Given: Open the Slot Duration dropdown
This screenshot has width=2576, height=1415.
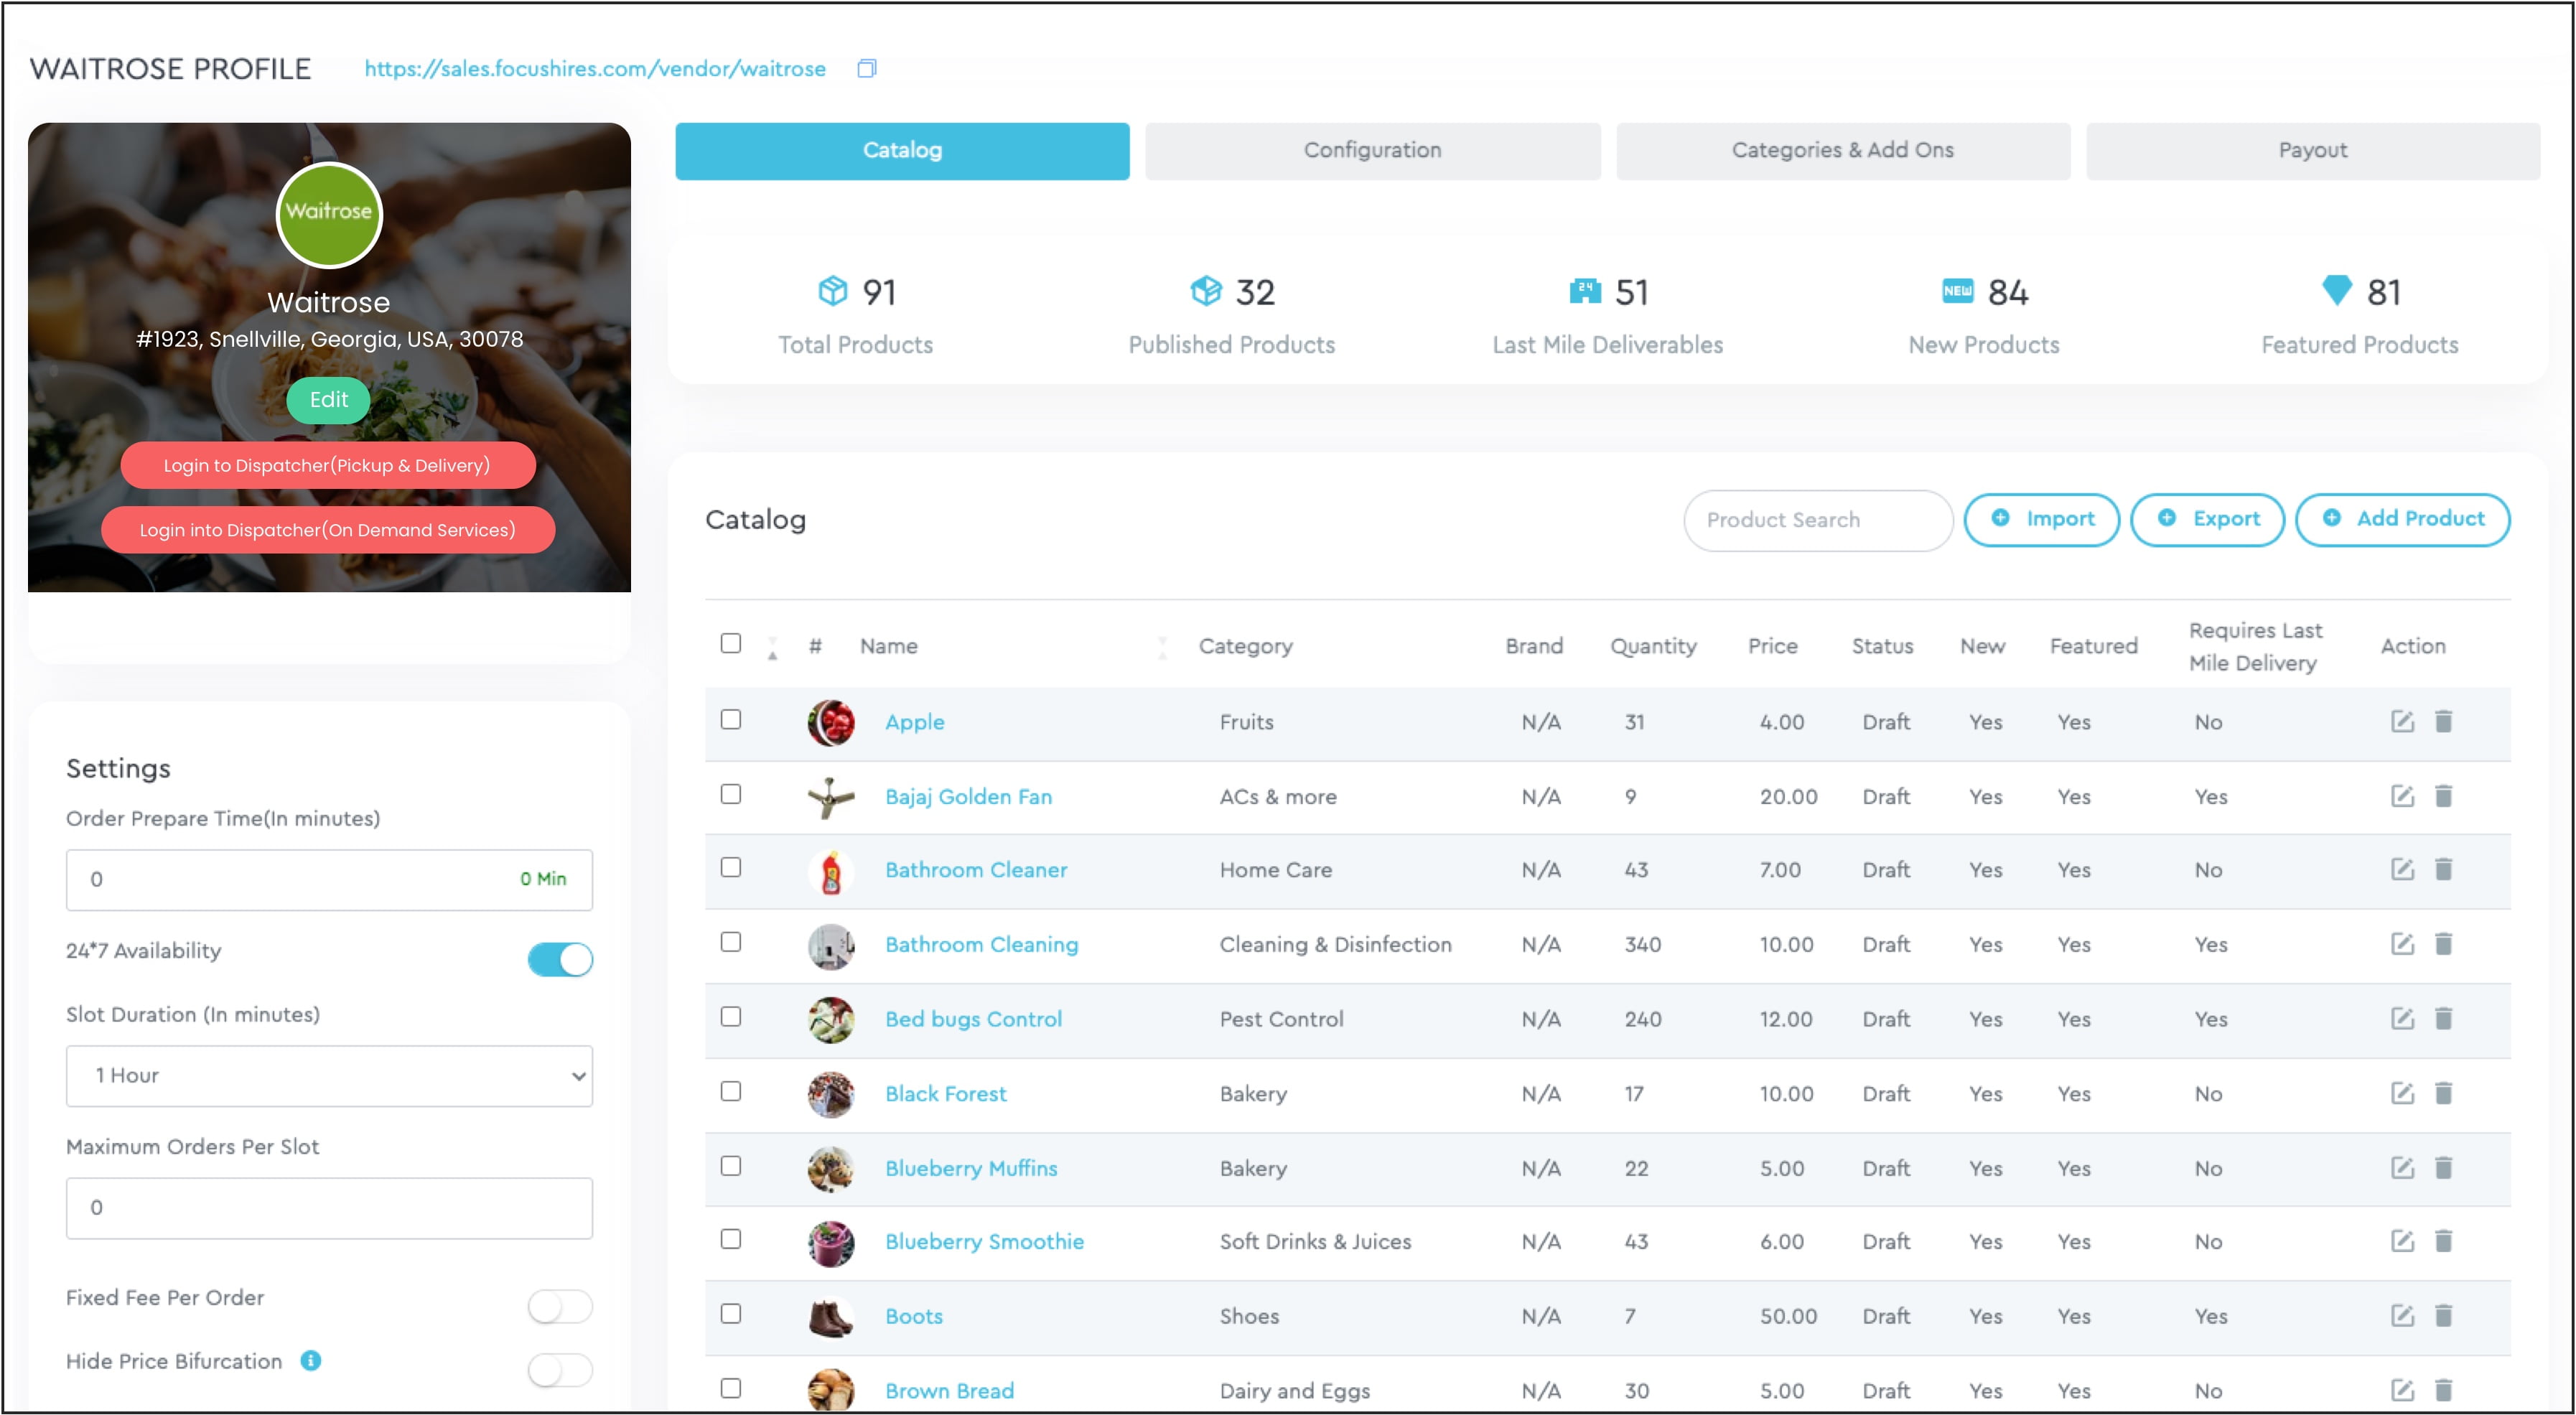Looking at the screenshot, I should pyautogui.click(x=329, y=1075).
